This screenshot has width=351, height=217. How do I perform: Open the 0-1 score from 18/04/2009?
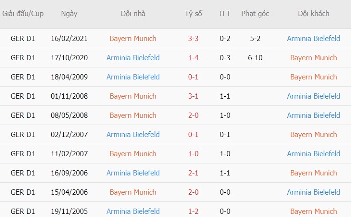193,77
